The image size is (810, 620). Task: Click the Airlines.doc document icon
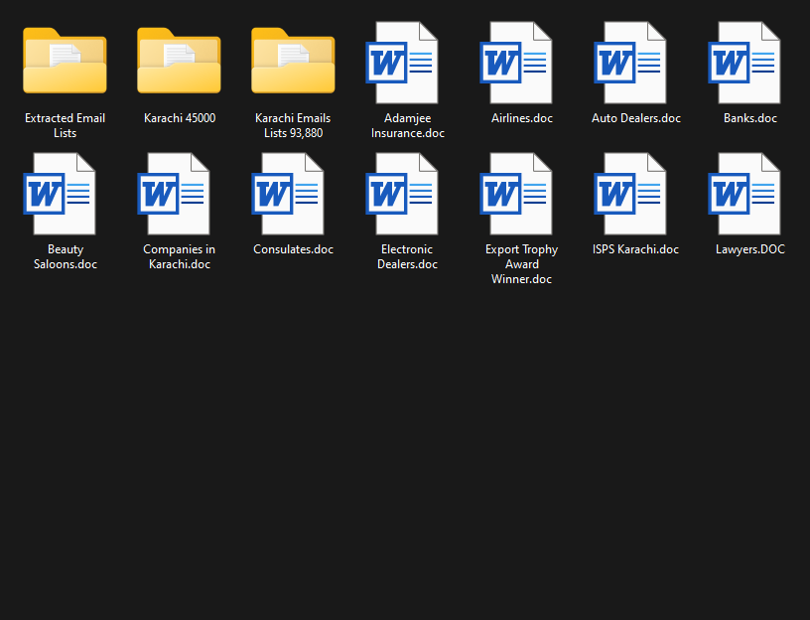pos(521,63)
